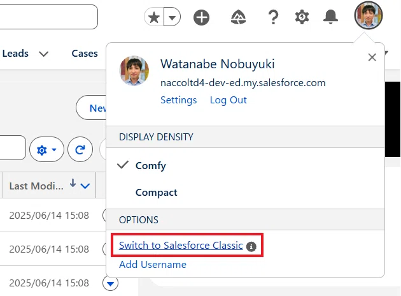This screenshot has width=401, height=296.
Task: Open the notifications bell
Action: [331, 17]
